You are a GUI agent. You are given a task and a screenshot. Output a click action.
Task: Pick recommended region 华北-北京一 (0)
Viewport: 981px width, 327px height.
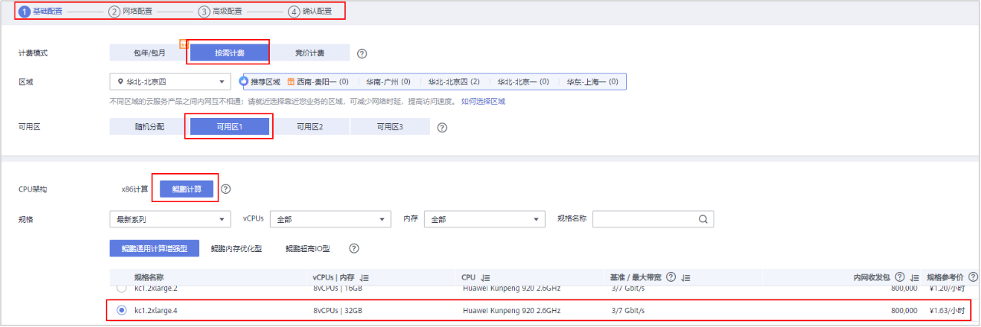pos(523,81)
